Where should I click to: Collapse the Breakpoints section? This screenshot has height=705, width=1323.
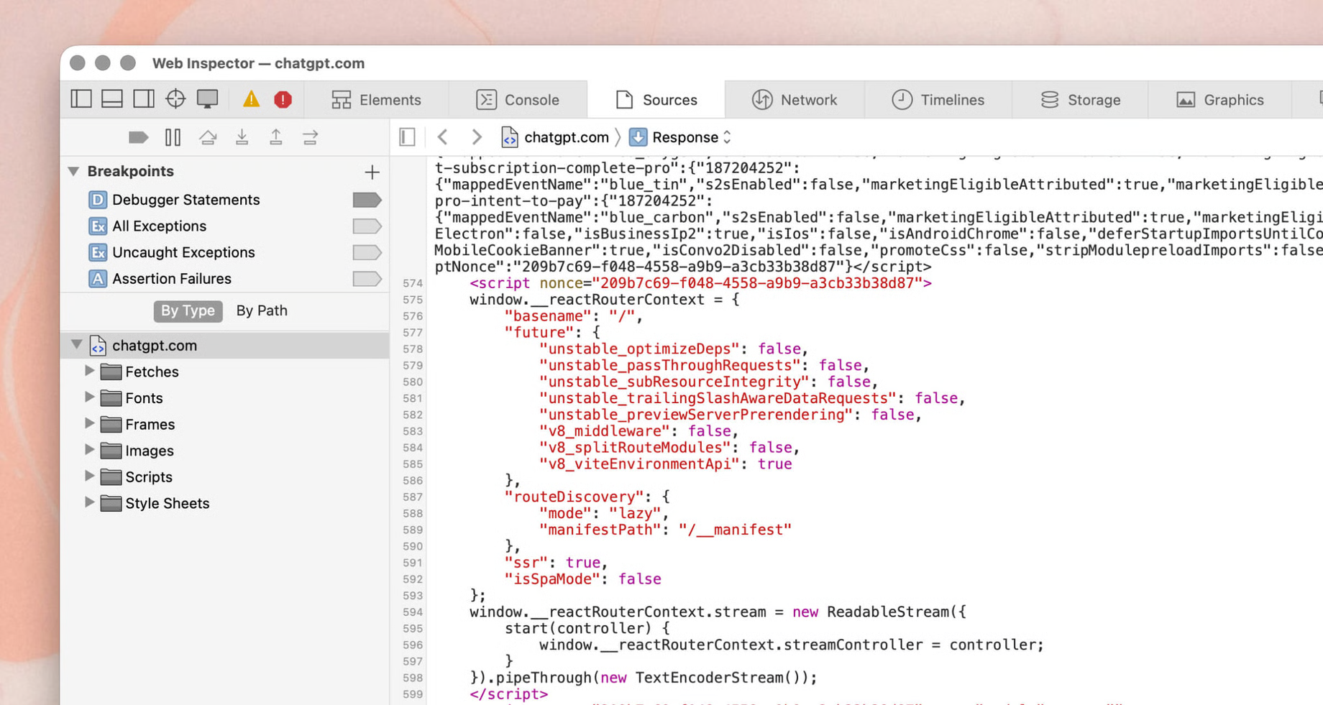click(73, 171)
